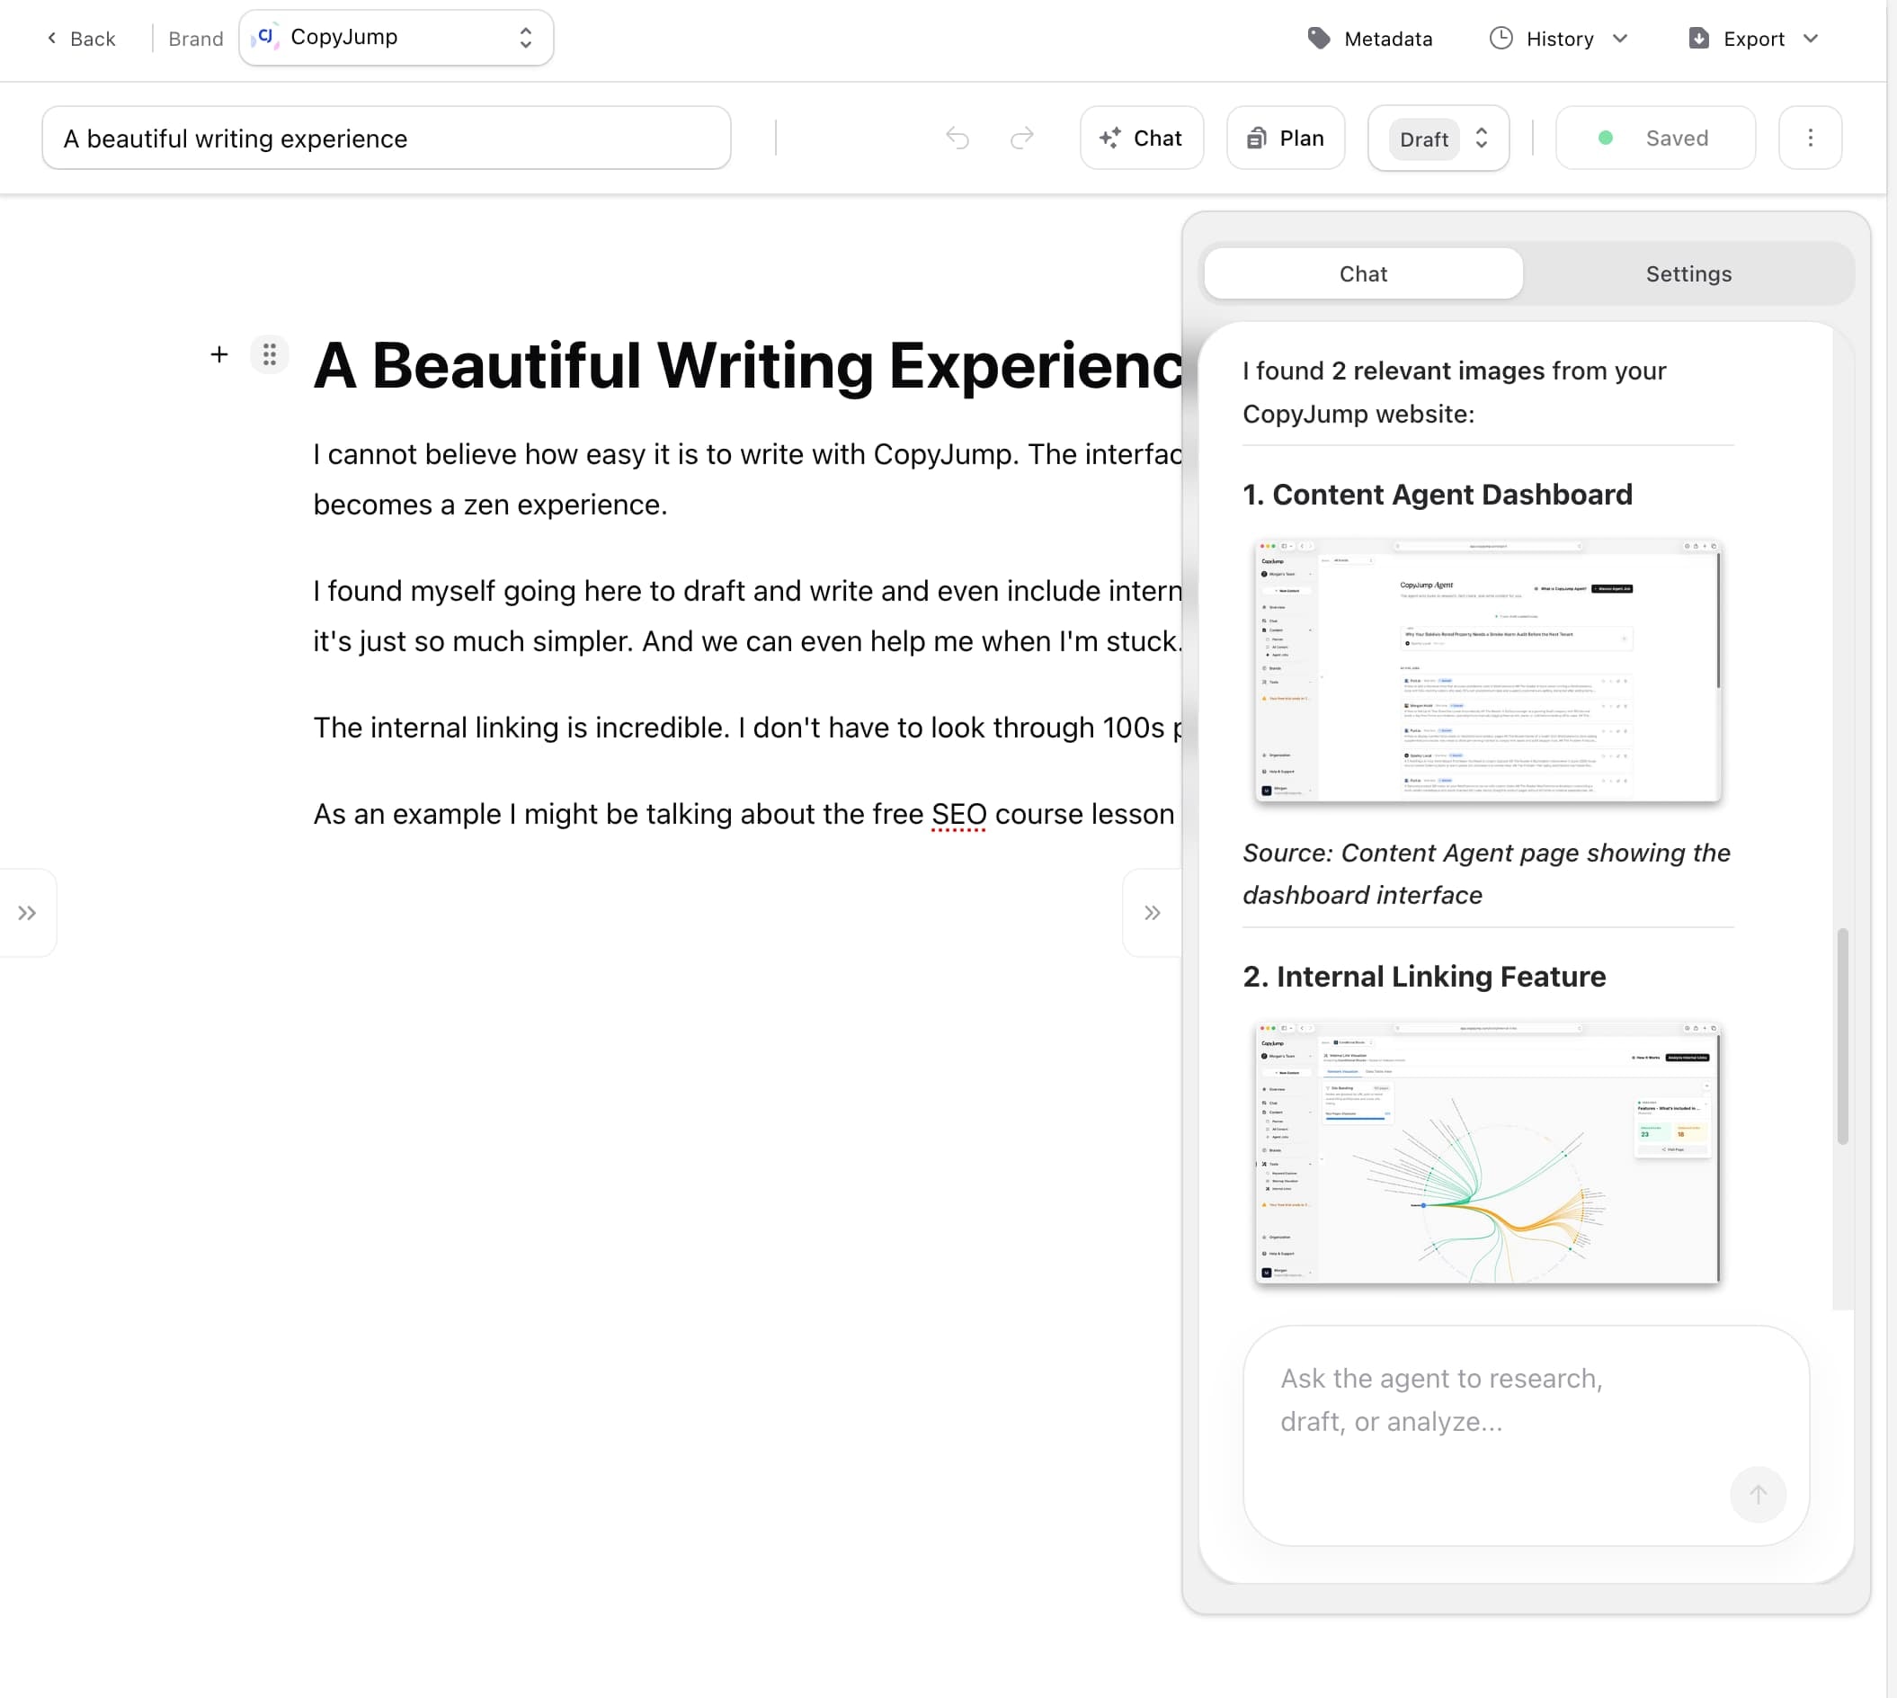The width and height of the screenshot is (1897, 1698).
Task: Click the agent message input field
Action: click(1526, 1434)
